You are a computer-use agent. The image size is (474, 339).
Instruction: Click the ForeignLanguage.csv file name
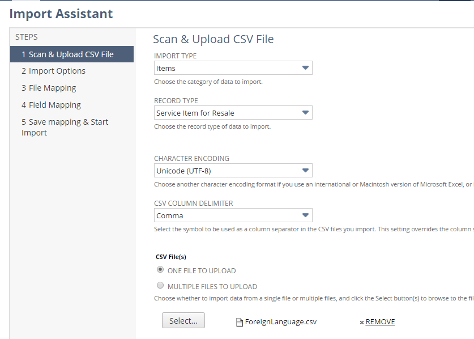280,322
